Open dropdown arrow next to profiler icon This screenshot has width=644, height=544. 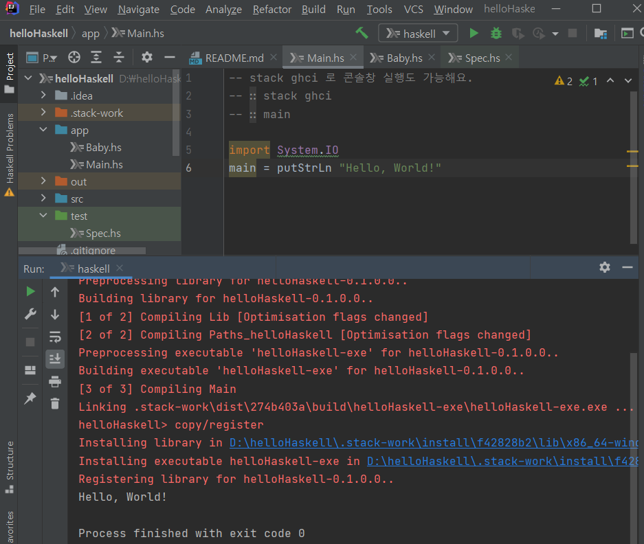[x=555, y=34]
